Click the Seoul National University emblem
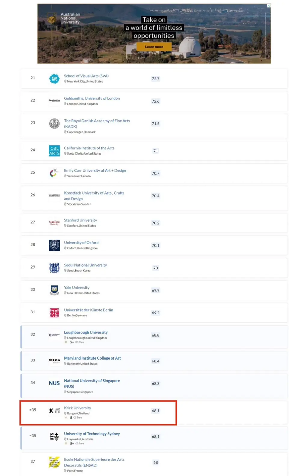Viewport: 308px width, 476px height. pos(54,268)
